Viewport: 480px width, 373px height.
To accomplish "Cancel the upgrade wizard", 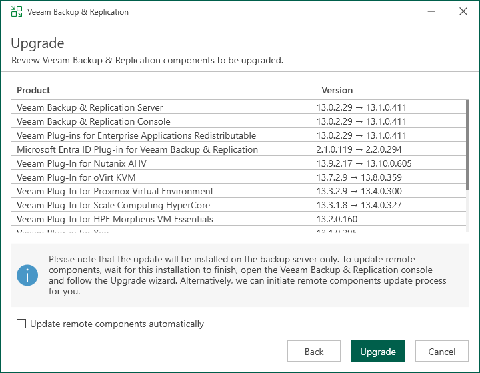I will point(442,351).
